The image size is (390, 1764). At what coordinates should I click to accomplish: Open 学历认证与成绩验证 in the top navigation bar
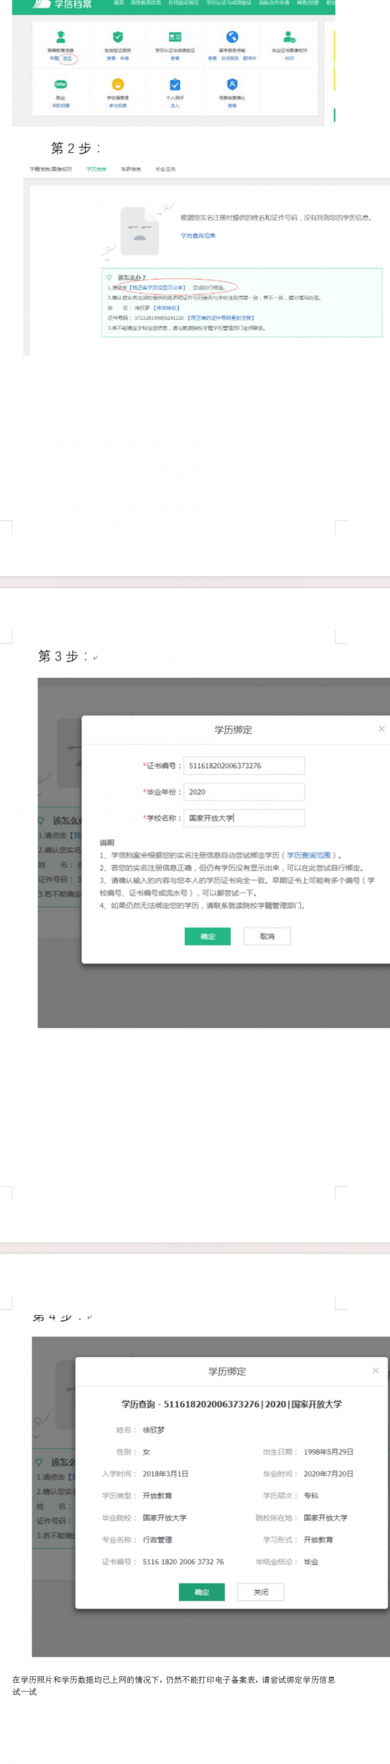point(229,3)
